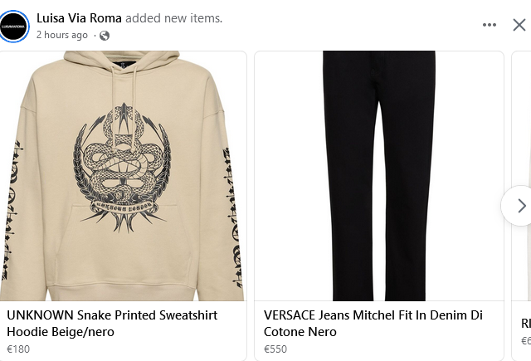Open the three-dot post options menu
531x361 pixels.
[x=490, y=25]
